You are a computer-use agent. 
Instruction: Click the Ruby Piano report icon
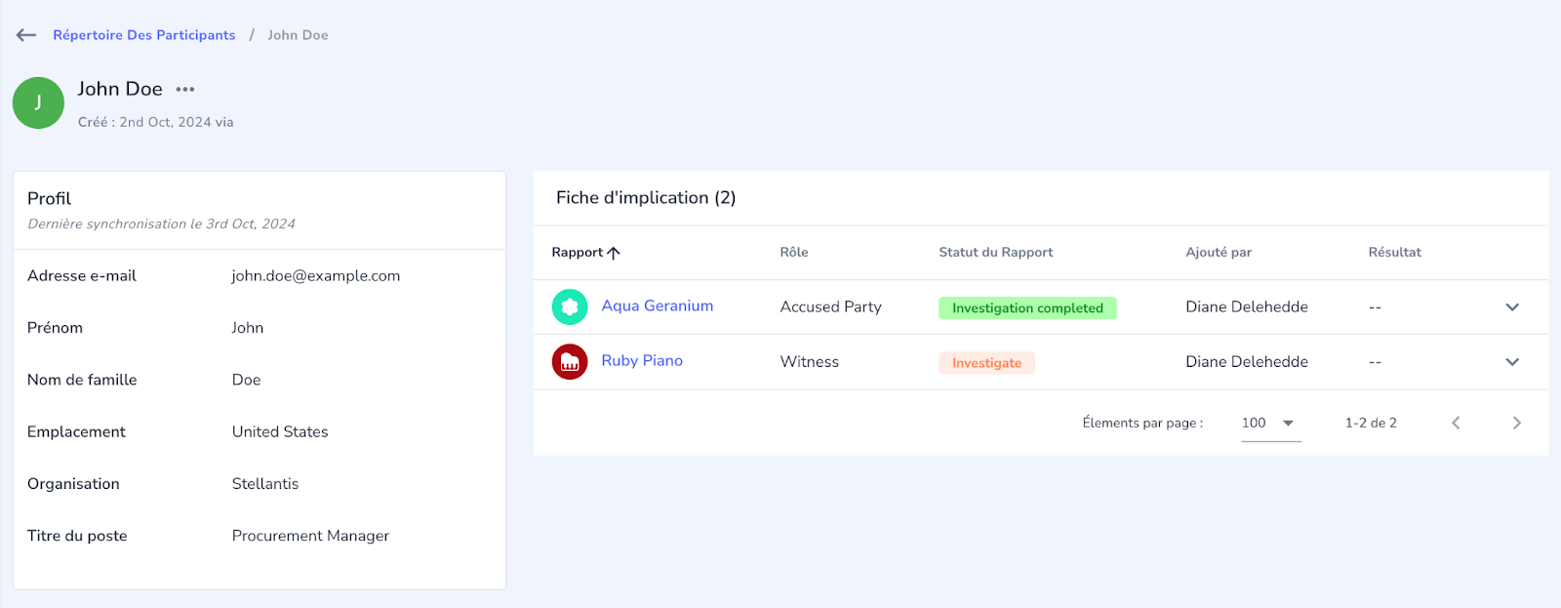(x=570, y=361)
